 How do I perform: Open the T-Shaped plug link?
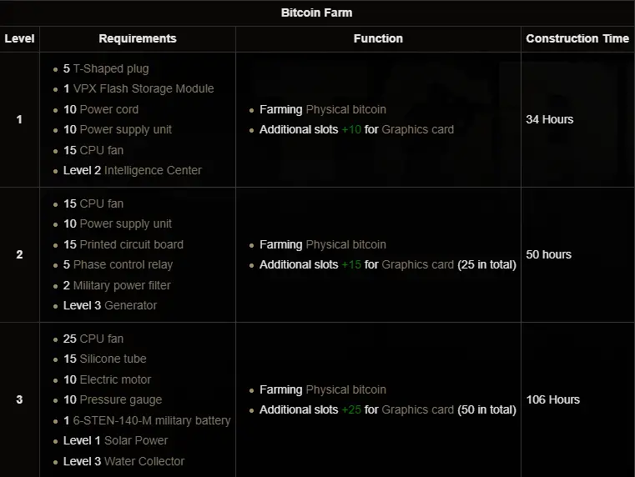(x=111, y=68)
